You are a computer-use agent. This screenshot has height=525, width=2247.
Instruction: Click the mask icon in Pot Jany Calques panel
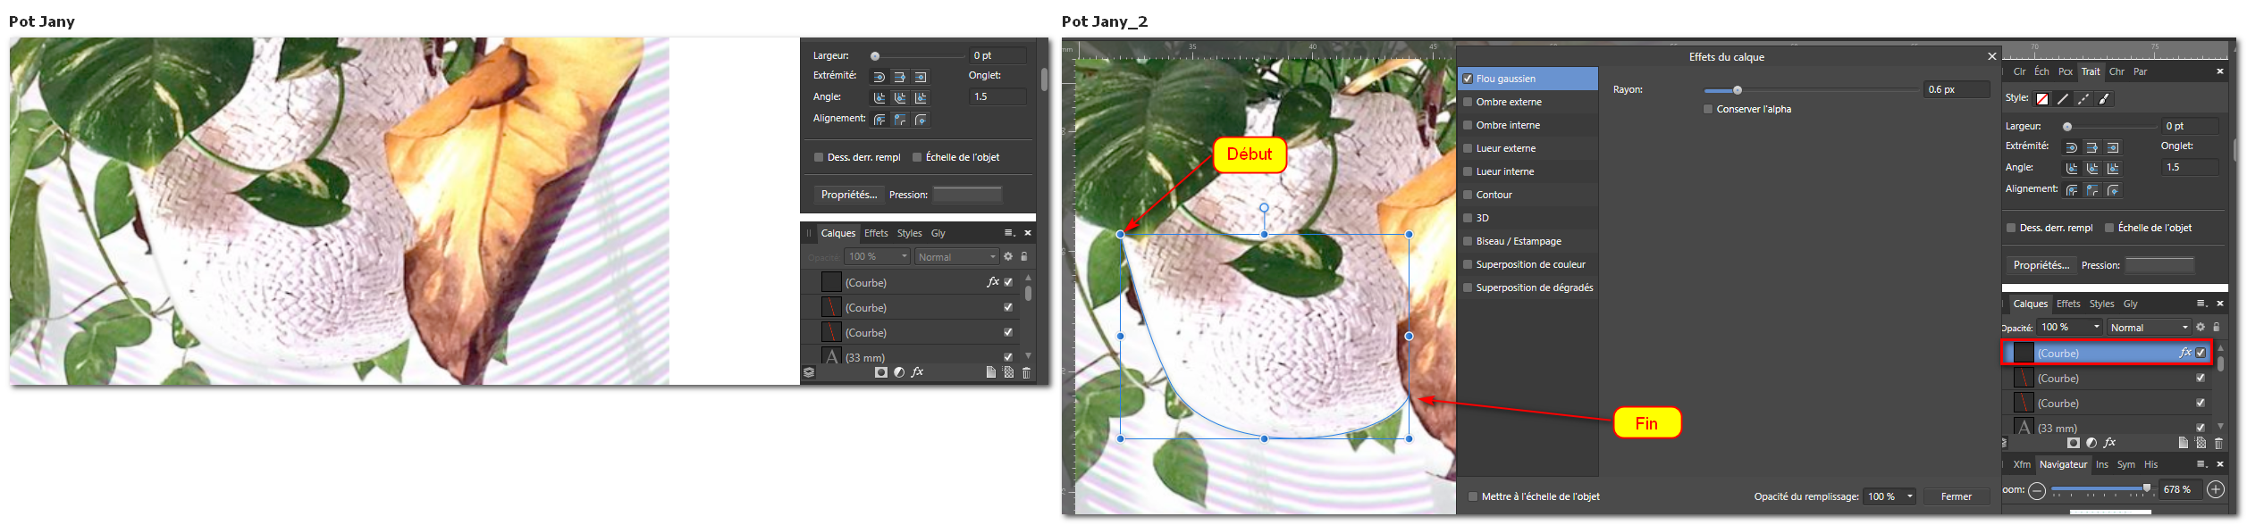(881, 372)
